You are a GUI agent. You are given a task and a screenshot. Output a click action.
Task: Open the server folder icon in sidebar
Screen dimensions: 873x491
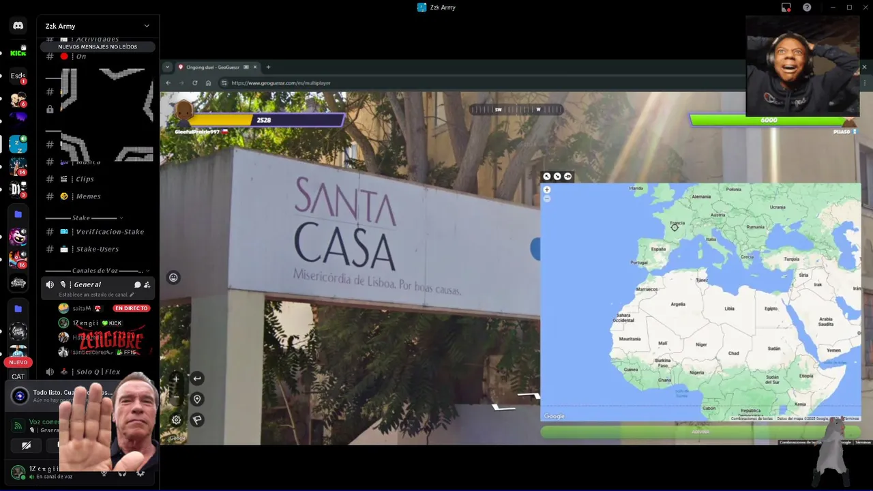18,214
